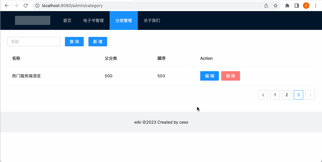The height and width of the screenshot is (162, 322).
Task: Click the browser forward arrow
Action: tap(16, 6)
